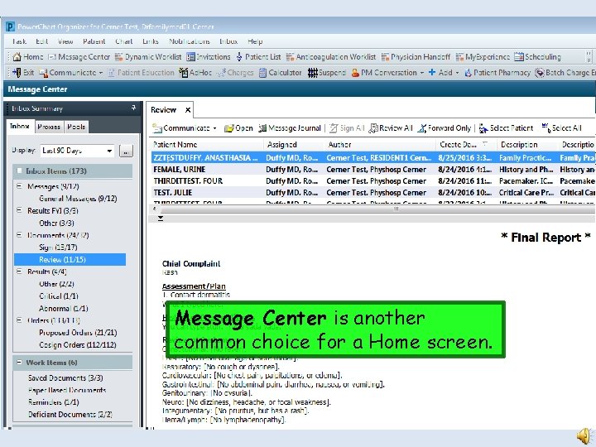
Task: Open the Calculator tool
Action: [x=280, y=73]
